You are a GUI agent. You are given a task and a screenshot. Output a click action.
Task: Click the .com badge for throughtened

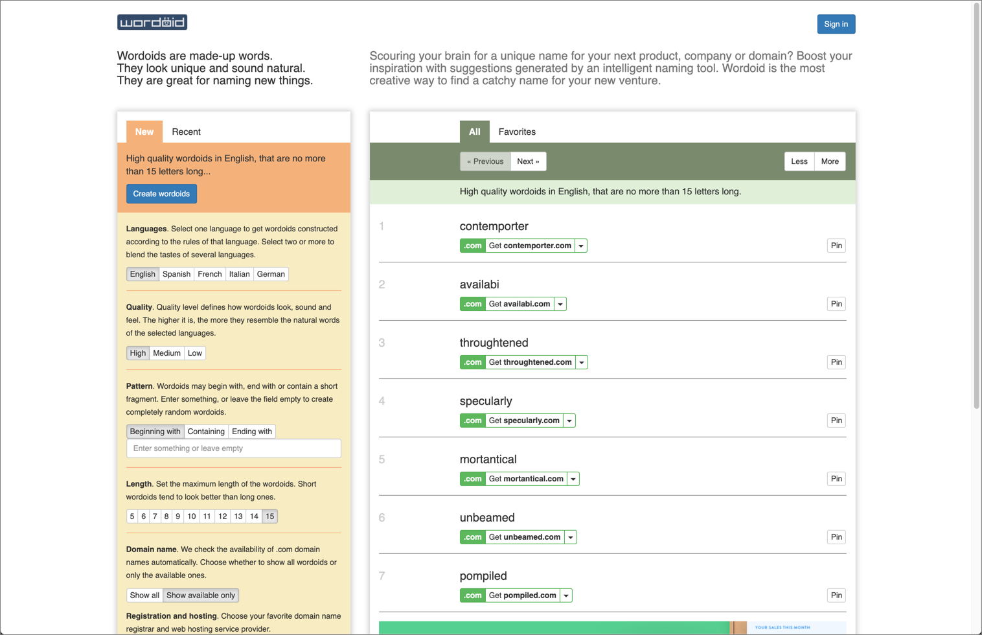[x=472, y=362]
